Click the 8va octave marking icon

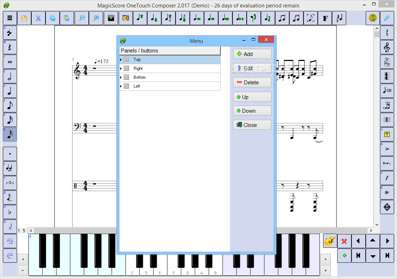click(x=387, y=163)
